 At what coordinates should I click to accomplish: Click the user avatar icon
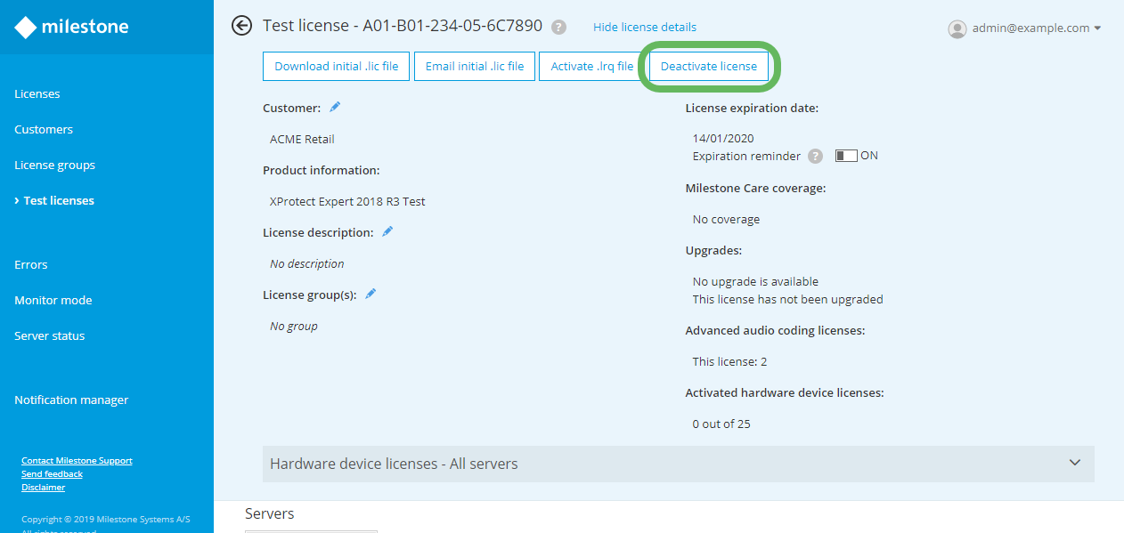tap(957, 28)
